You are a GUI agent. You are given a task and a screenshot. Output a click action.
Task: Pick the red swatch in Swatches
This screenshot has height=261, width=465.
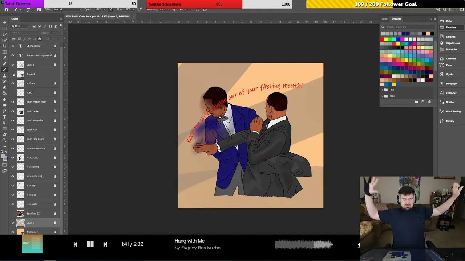click(x=382, y=40)
